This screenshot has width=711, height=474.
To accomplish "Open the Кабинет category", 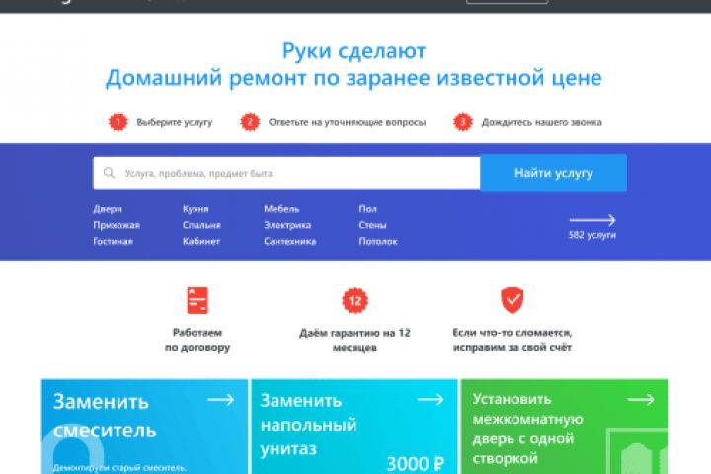I will 201,241.
